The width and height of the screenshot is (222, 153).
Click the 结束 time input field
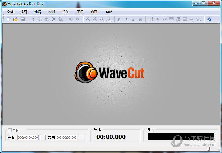(x=67, y=137)
